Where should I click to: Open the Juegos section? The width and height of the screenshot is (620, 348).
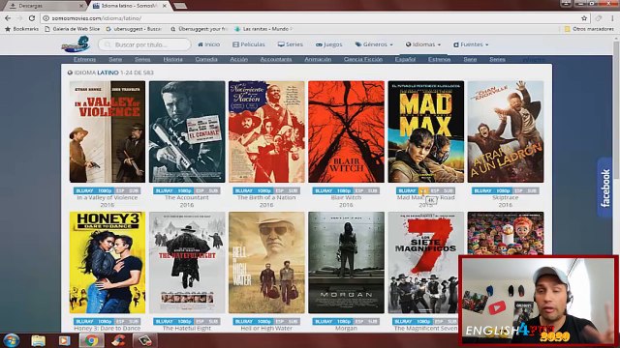click(x=329, y=44)
